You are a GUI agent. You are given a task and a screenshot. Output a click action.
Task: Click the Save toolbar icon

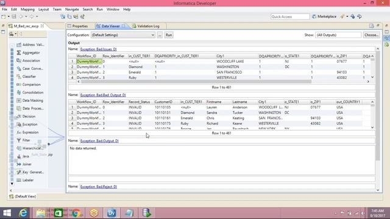pos(14,16)
